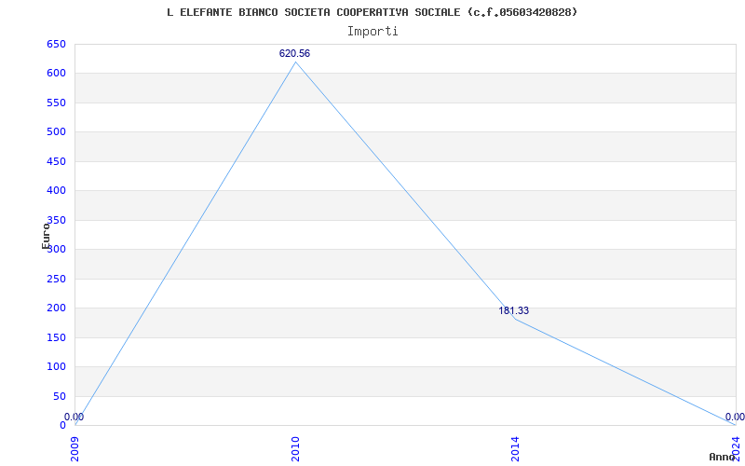Select the 181.33 data label
745x466 pixels.
click(514, 310)
